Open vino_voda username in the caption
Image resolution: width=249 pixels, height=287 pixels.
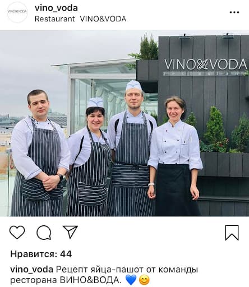31,270
